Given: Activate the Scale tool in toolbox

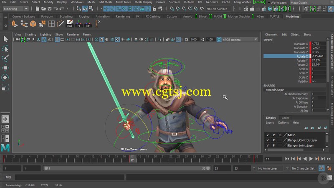Looking at the screenshot, I should (5, 87).
